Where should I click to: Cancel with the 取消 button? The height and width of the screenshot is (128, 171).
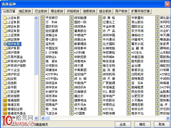click(x=162, y=124)
